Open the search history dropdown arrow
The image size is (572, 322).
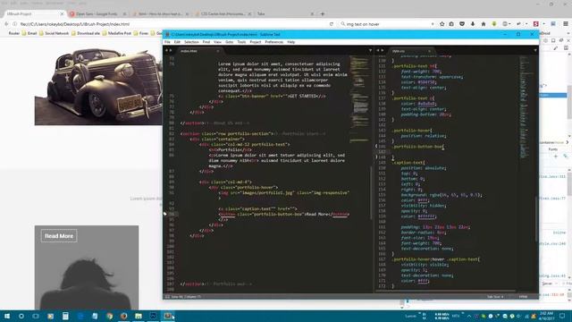click(x=433, y=24)
